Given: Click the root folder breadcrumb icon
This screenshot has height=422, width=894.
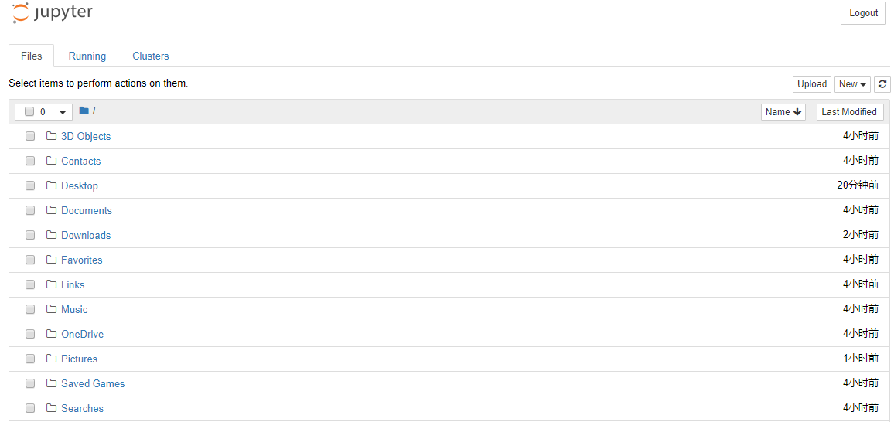Looking at the screenshot, I should [x=84, y=111].
